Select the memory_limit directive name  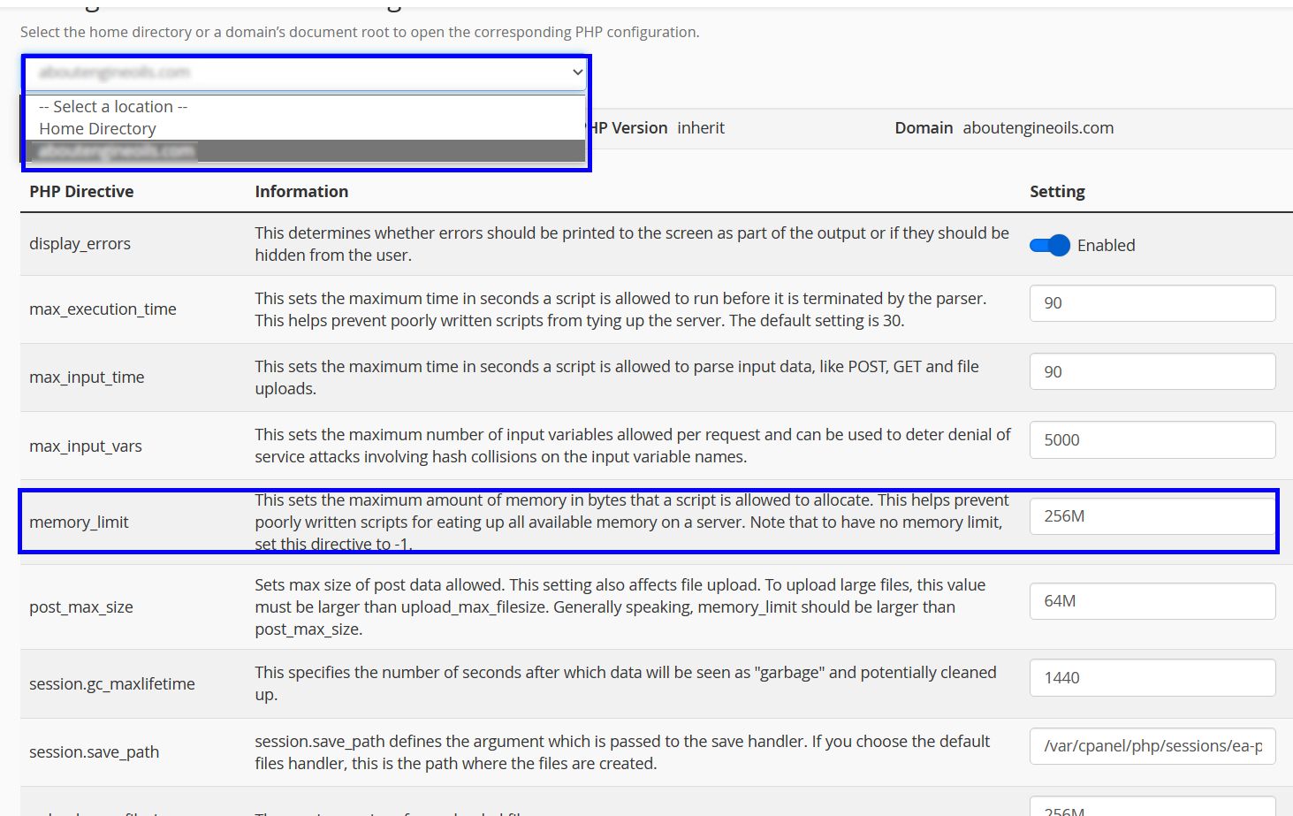coord(79,522)
